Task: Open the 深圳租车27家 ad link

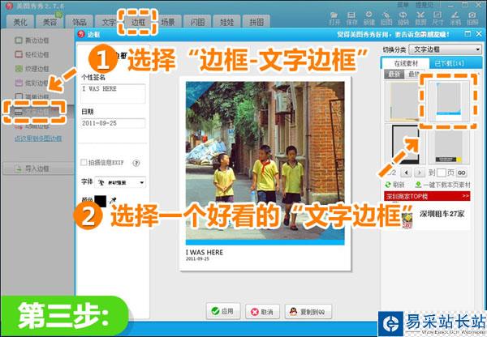Action: 442,214
